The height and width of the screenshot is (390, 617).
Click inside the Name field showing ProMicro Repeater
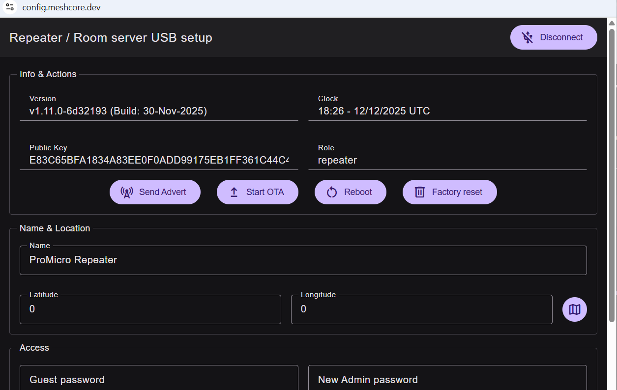[303, 260]
